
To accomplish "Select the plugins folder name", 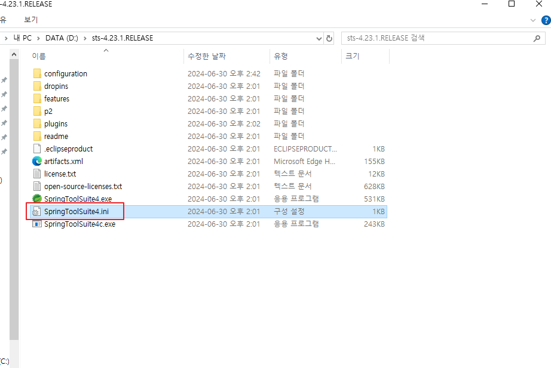I will click(56, 124).
